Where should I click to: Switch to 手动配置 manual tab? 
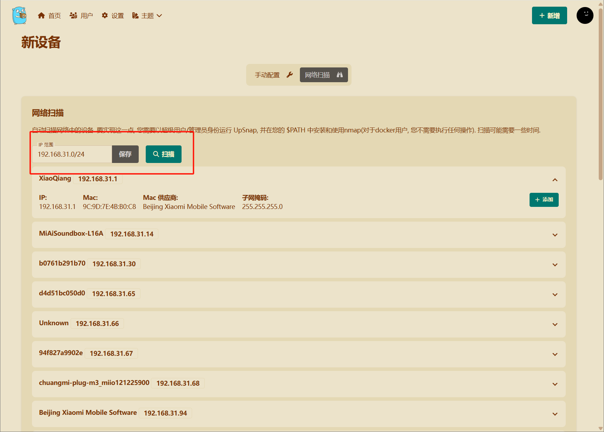pos(273,75)
